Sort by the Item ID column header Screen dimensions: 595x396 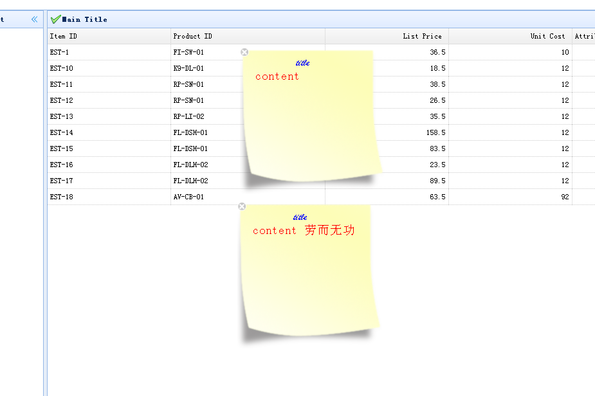pyautogui.click(x=109, y=36)
